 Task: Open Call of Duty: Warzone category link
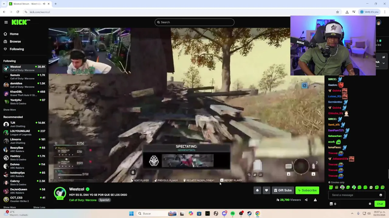[83, 200]
